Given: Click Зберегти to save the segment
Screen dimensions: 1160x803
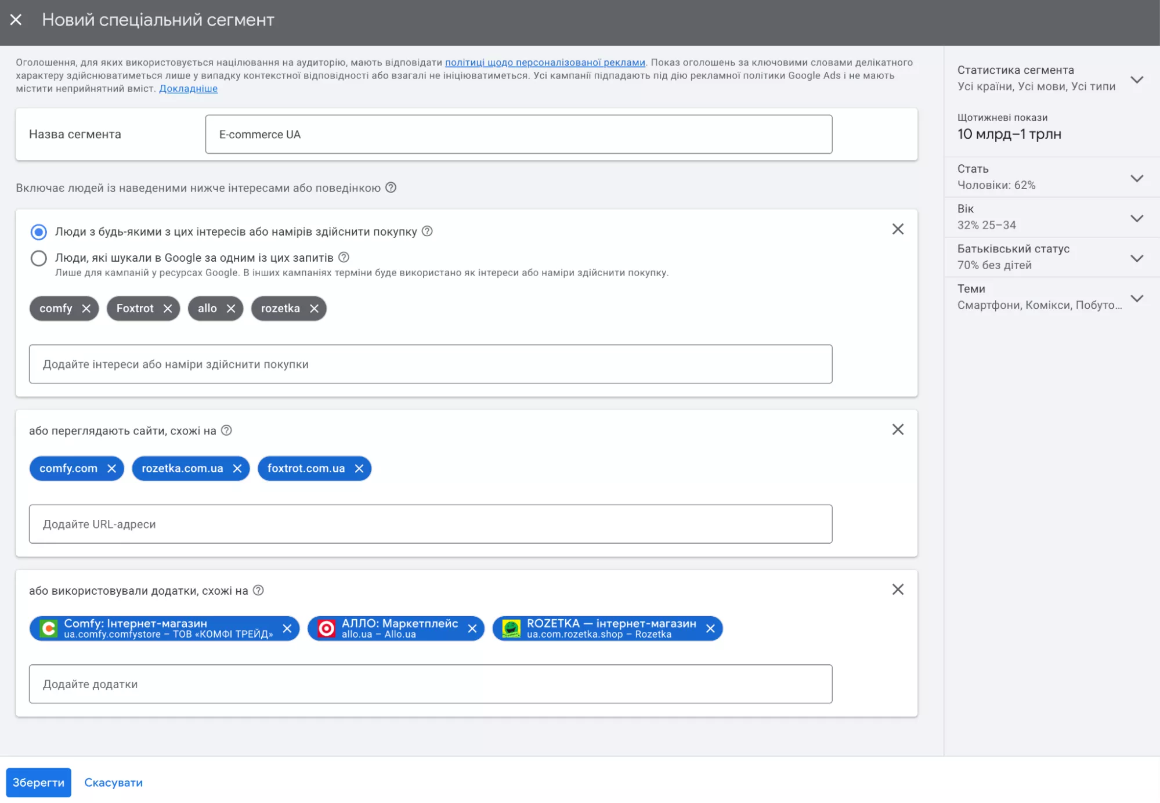Looking at the screenshot, I should [39, 783].
